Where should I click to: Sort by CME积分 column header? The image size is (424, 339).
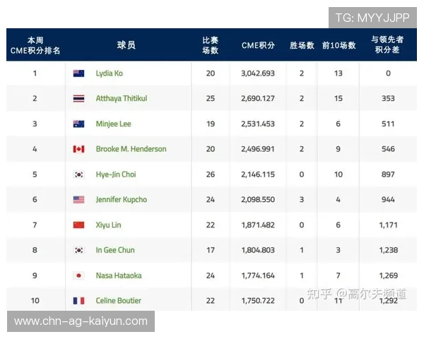(x=258, y=45)
